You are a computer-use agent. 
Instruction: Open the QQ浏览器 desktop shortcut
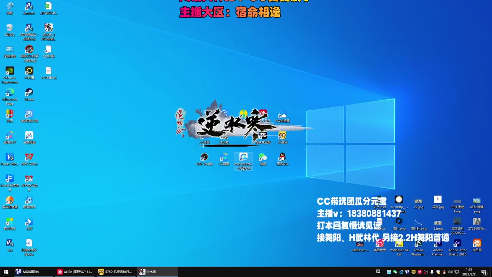pos(282,116)
